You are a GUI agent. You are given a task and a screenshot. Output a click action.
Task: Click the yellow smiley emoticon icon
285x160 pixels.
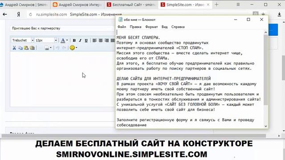[x=72, y=48]
